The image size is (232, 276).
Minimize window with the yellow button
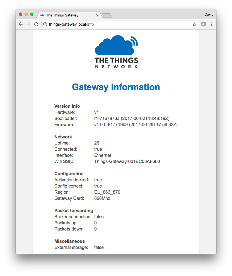[x=26, y=14]
